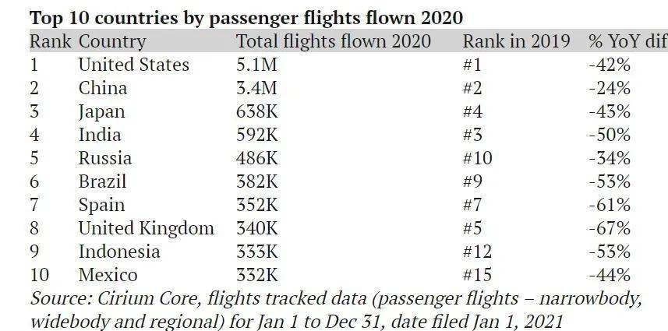This screenshot has height=331, width=668.
Task: Click the table title 'Top 10 countries by passenger flights'
Action: point(246,18)
